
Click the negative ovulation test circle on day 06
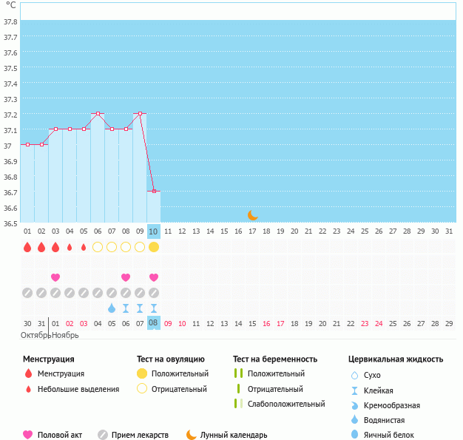pyautogui.click(x=98, y=247)
